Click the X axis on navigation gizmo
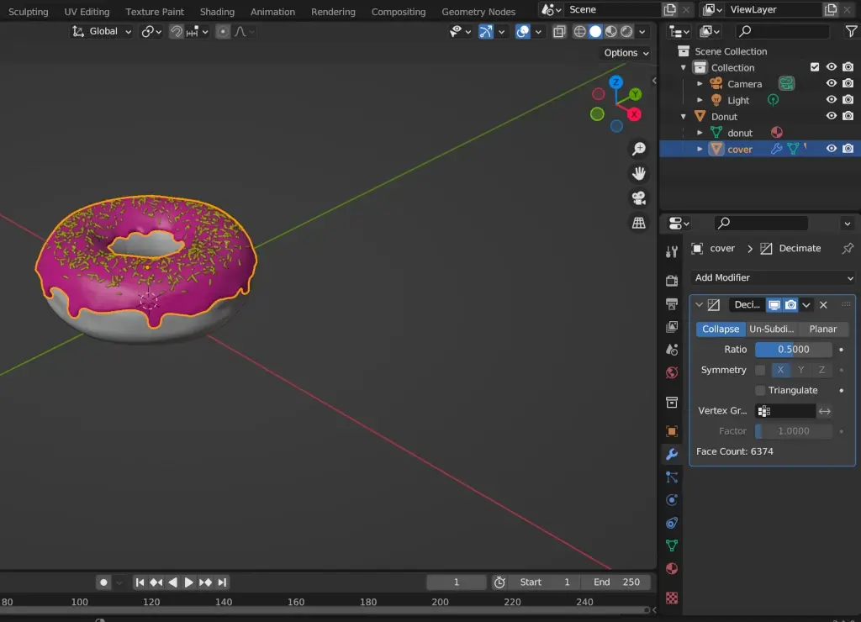Viewport: 861px width, 622px height. pos(634,114)
